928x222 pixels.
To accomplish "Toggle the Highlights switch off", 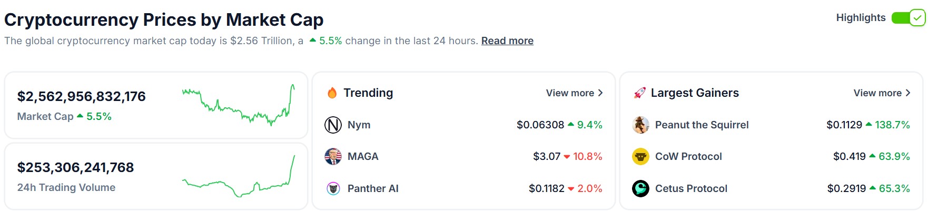I will (x=908, y=18).
